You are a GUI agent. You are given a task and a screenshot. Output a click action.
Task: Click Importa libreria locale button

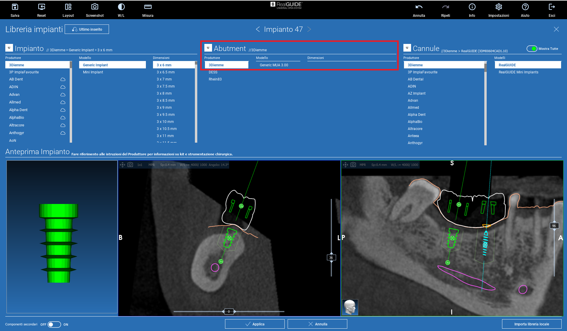[532, 324]
